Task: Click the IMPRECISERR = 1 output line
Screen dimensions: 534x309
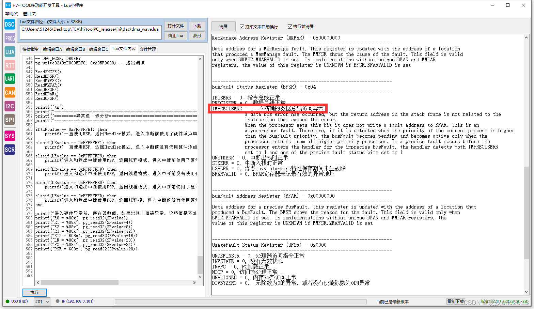Action: tap(268, 109)
